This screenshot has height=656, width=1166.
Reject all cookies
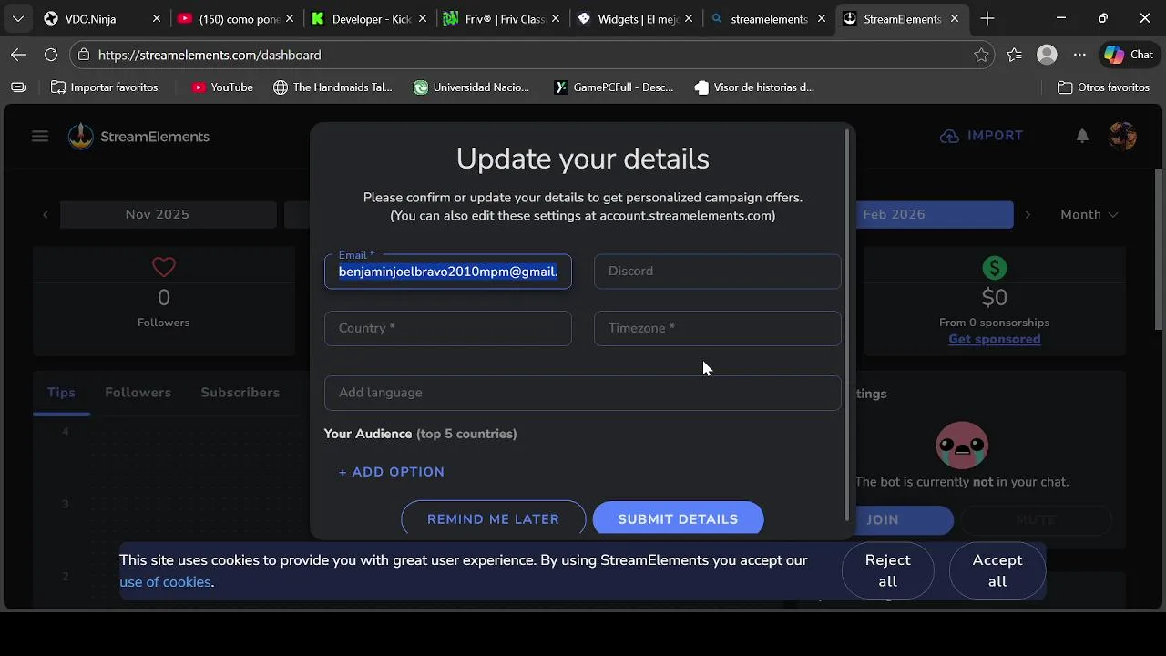(x=887, y=570)
